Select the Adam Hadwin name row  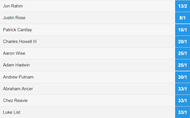pyautogui.click(x=16, y=65)
